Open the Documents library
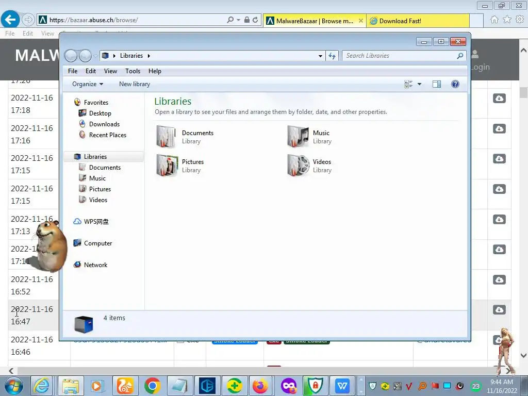 click(x=185, y=137)
